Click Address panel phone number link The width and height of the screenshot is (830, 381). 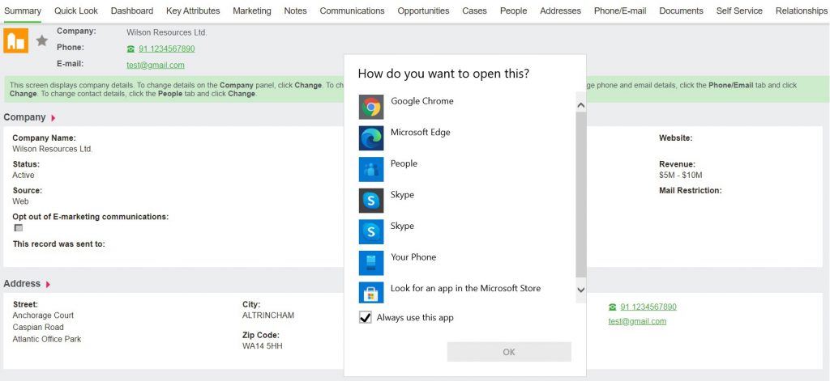coord(648,307)
